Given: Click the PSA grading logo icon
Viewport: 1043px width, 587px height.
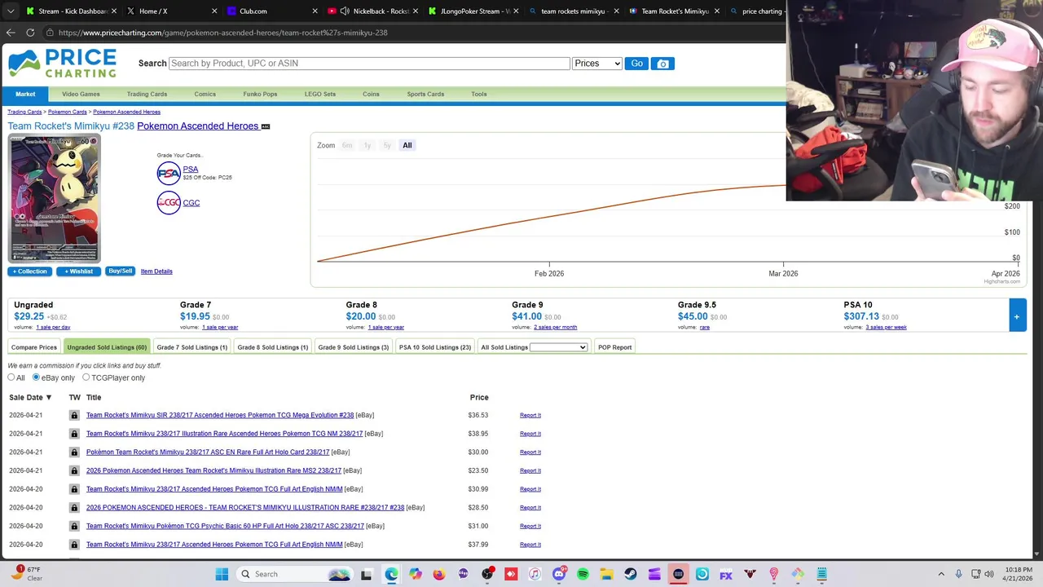Looking at the screenshot, I should tap(169, 173).
